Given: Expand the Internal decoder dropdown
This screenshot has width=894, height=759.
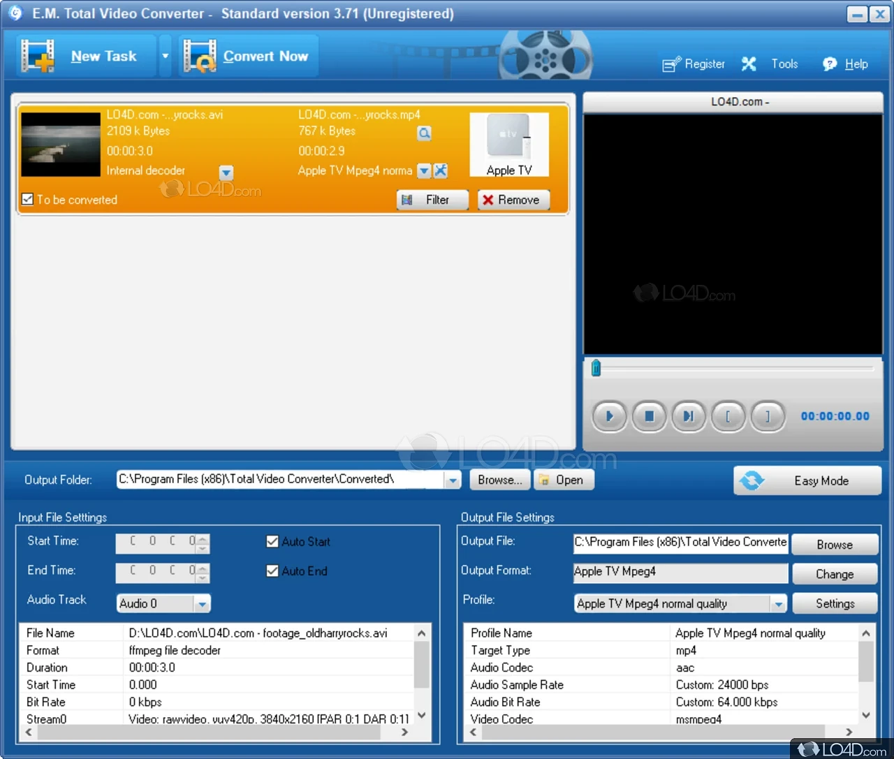Looking at the screenshot, I should [x=226, y=172].
